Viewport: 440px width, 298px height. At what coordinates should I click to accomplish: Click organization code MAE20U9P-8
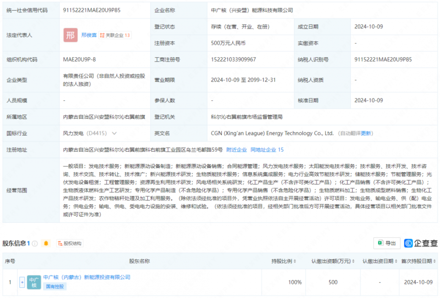[x=79, y=59]
